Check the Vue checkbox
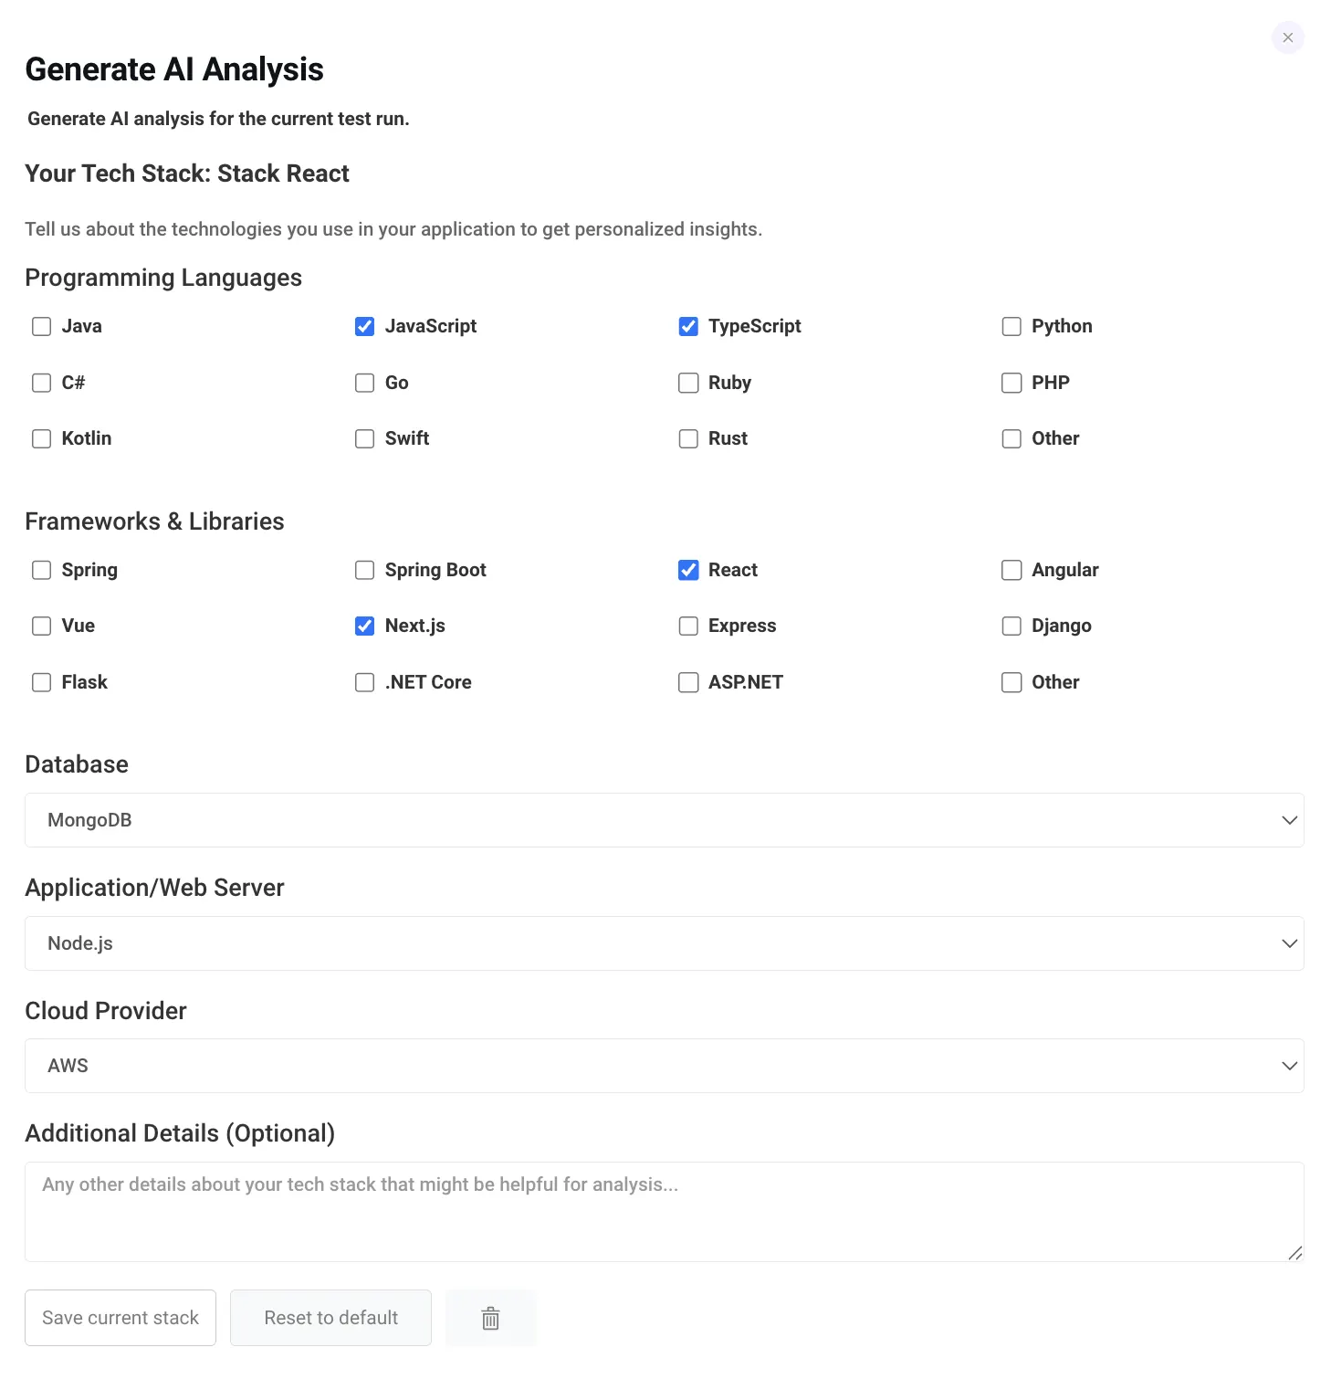 point(42,626)
